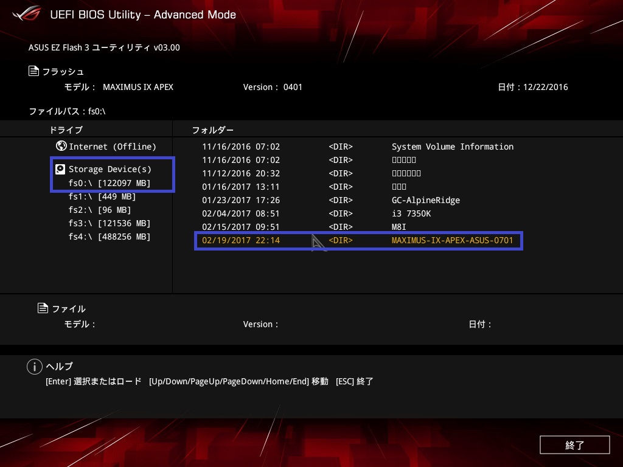Click the 終了 exit button
This screenshot has height=467, width=623.
[574, 445]
